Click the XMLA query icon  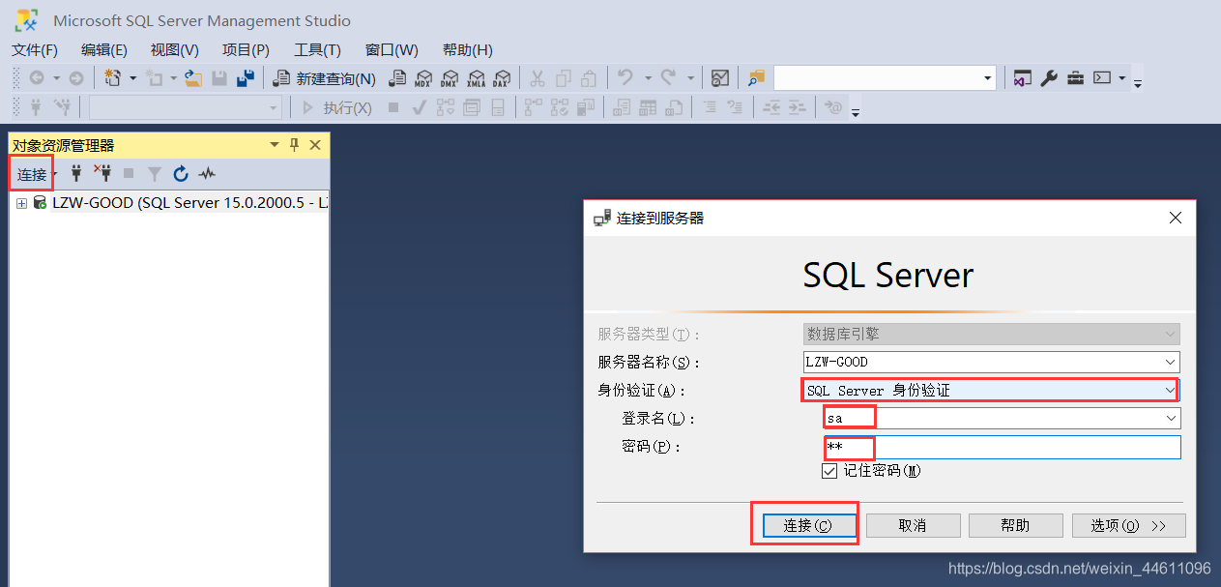click(476, 78)
